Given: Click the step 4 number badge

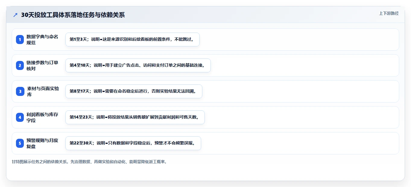Looking at the screenshot, I should pos(20,117).
